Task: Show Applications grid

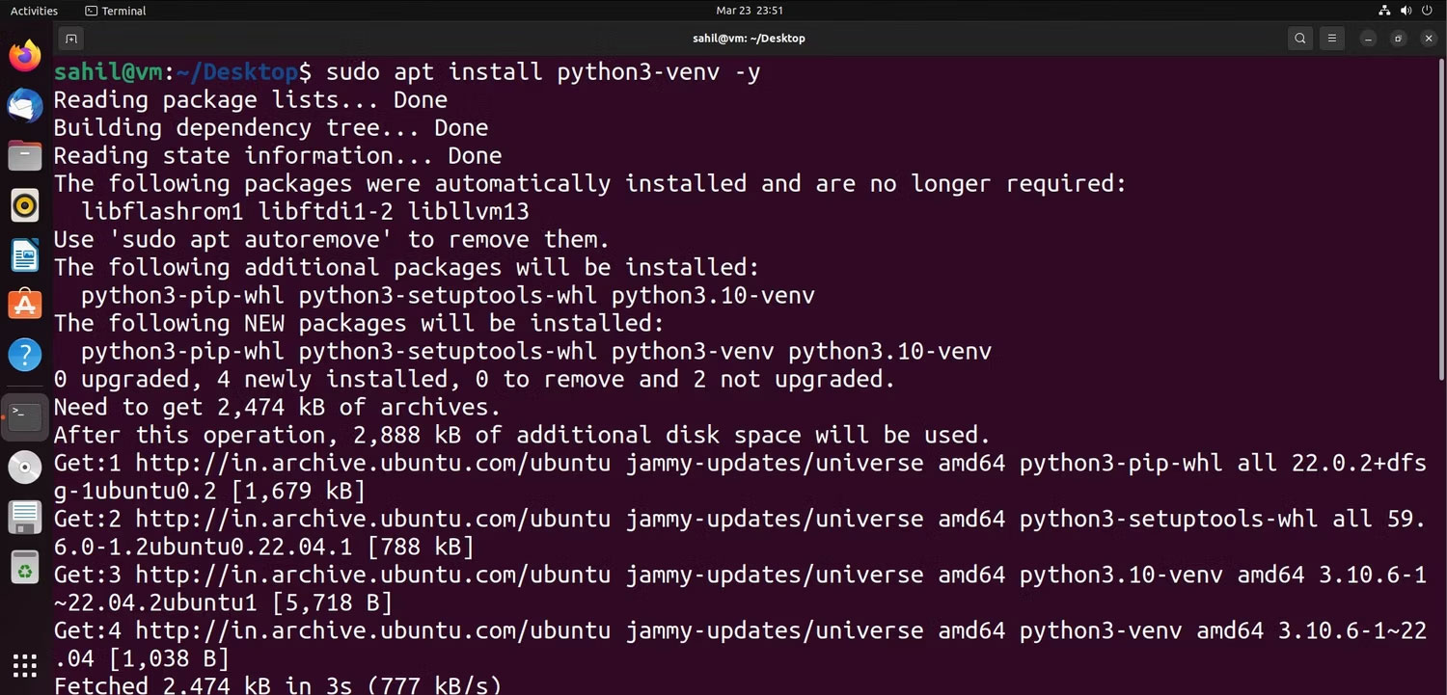Action: tap(25, 665)
